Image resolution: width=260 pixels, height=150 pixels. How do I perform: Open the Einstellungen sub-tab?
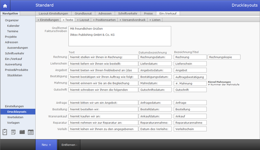coord(48,20)
